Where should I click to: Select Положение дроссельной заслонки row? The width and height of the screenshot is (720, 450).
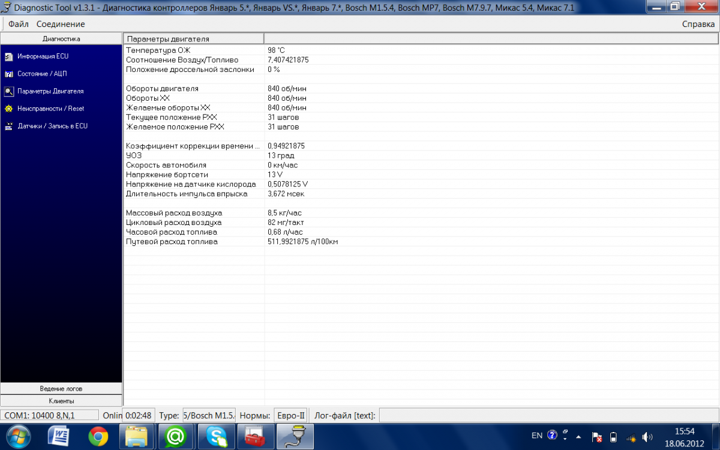pos(421,70)
